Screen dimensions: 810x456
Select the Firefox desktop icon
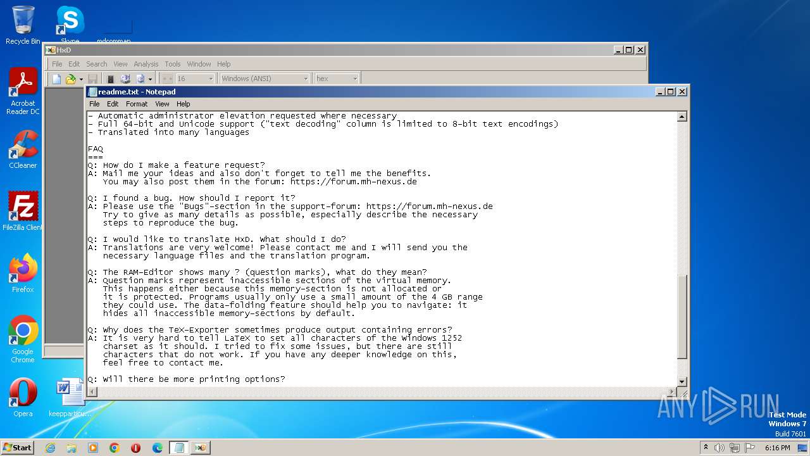(23, 274)
